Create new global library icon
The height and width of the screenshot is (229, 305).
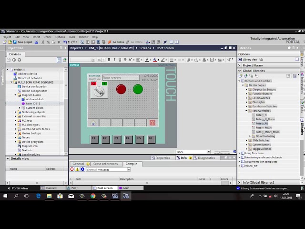point(240,76)
